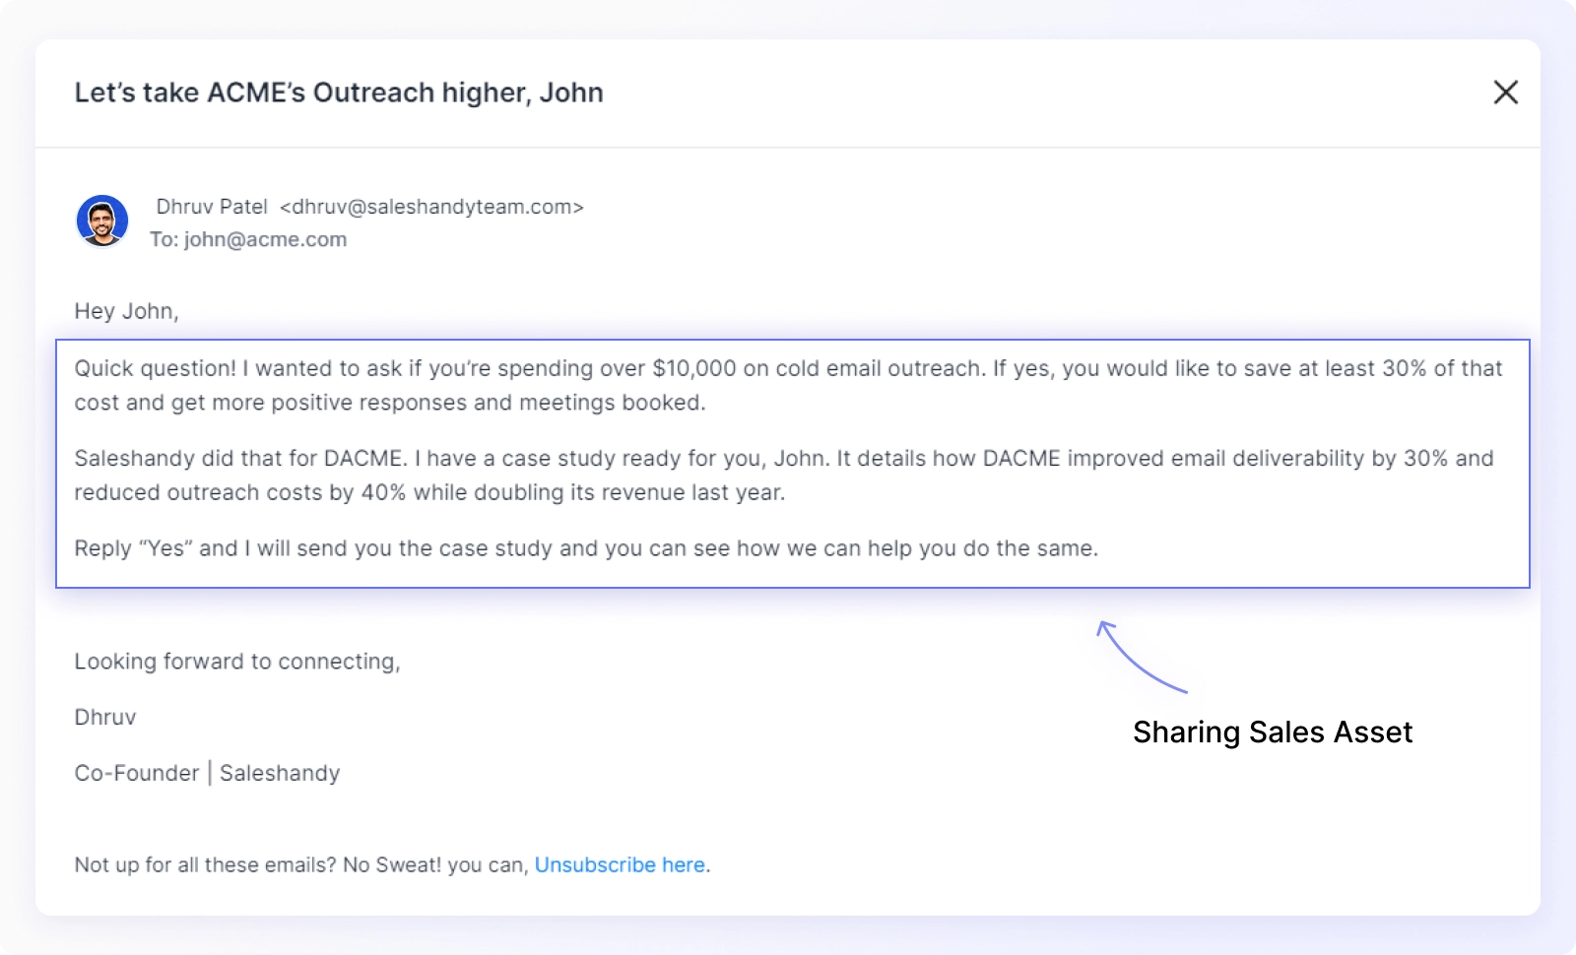This screenshot has height=955, width=1576.
Task: Click the 'Co-Founder | Saleshandy' signature line
Action: point(207,773)
